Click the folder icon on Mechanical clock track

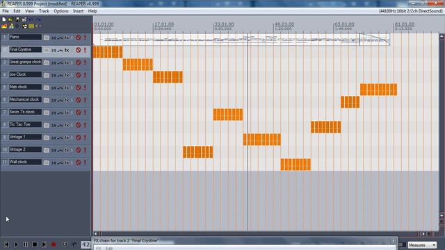click(47, 100)
